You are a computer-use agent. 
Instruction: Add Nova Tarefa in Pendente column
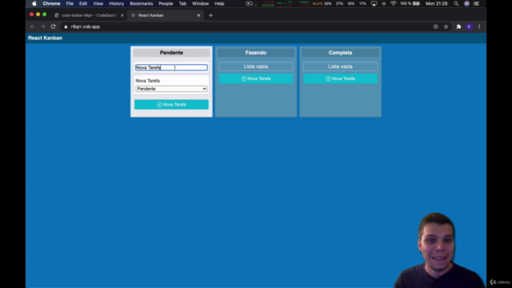[171, 105]
